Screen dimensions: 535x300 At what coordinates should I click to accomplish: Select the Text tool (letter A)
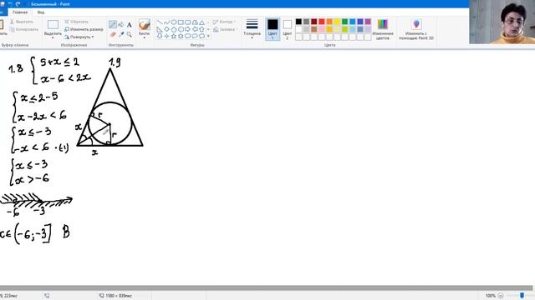tap(130, 24)
